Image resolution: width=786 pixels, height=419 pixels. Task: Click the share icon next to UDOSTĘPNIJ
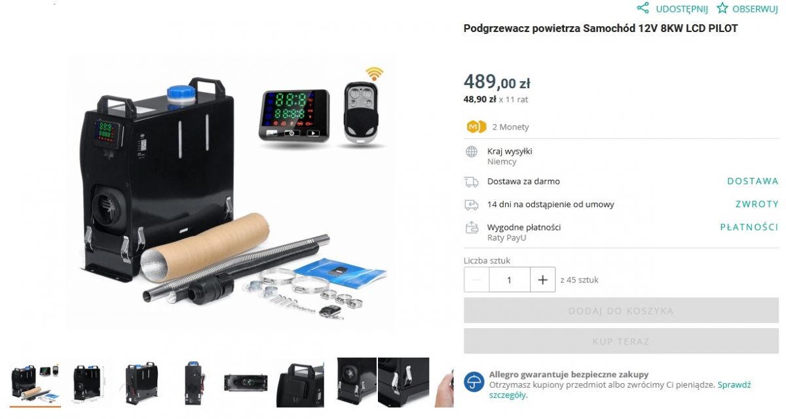pos(643,8)
